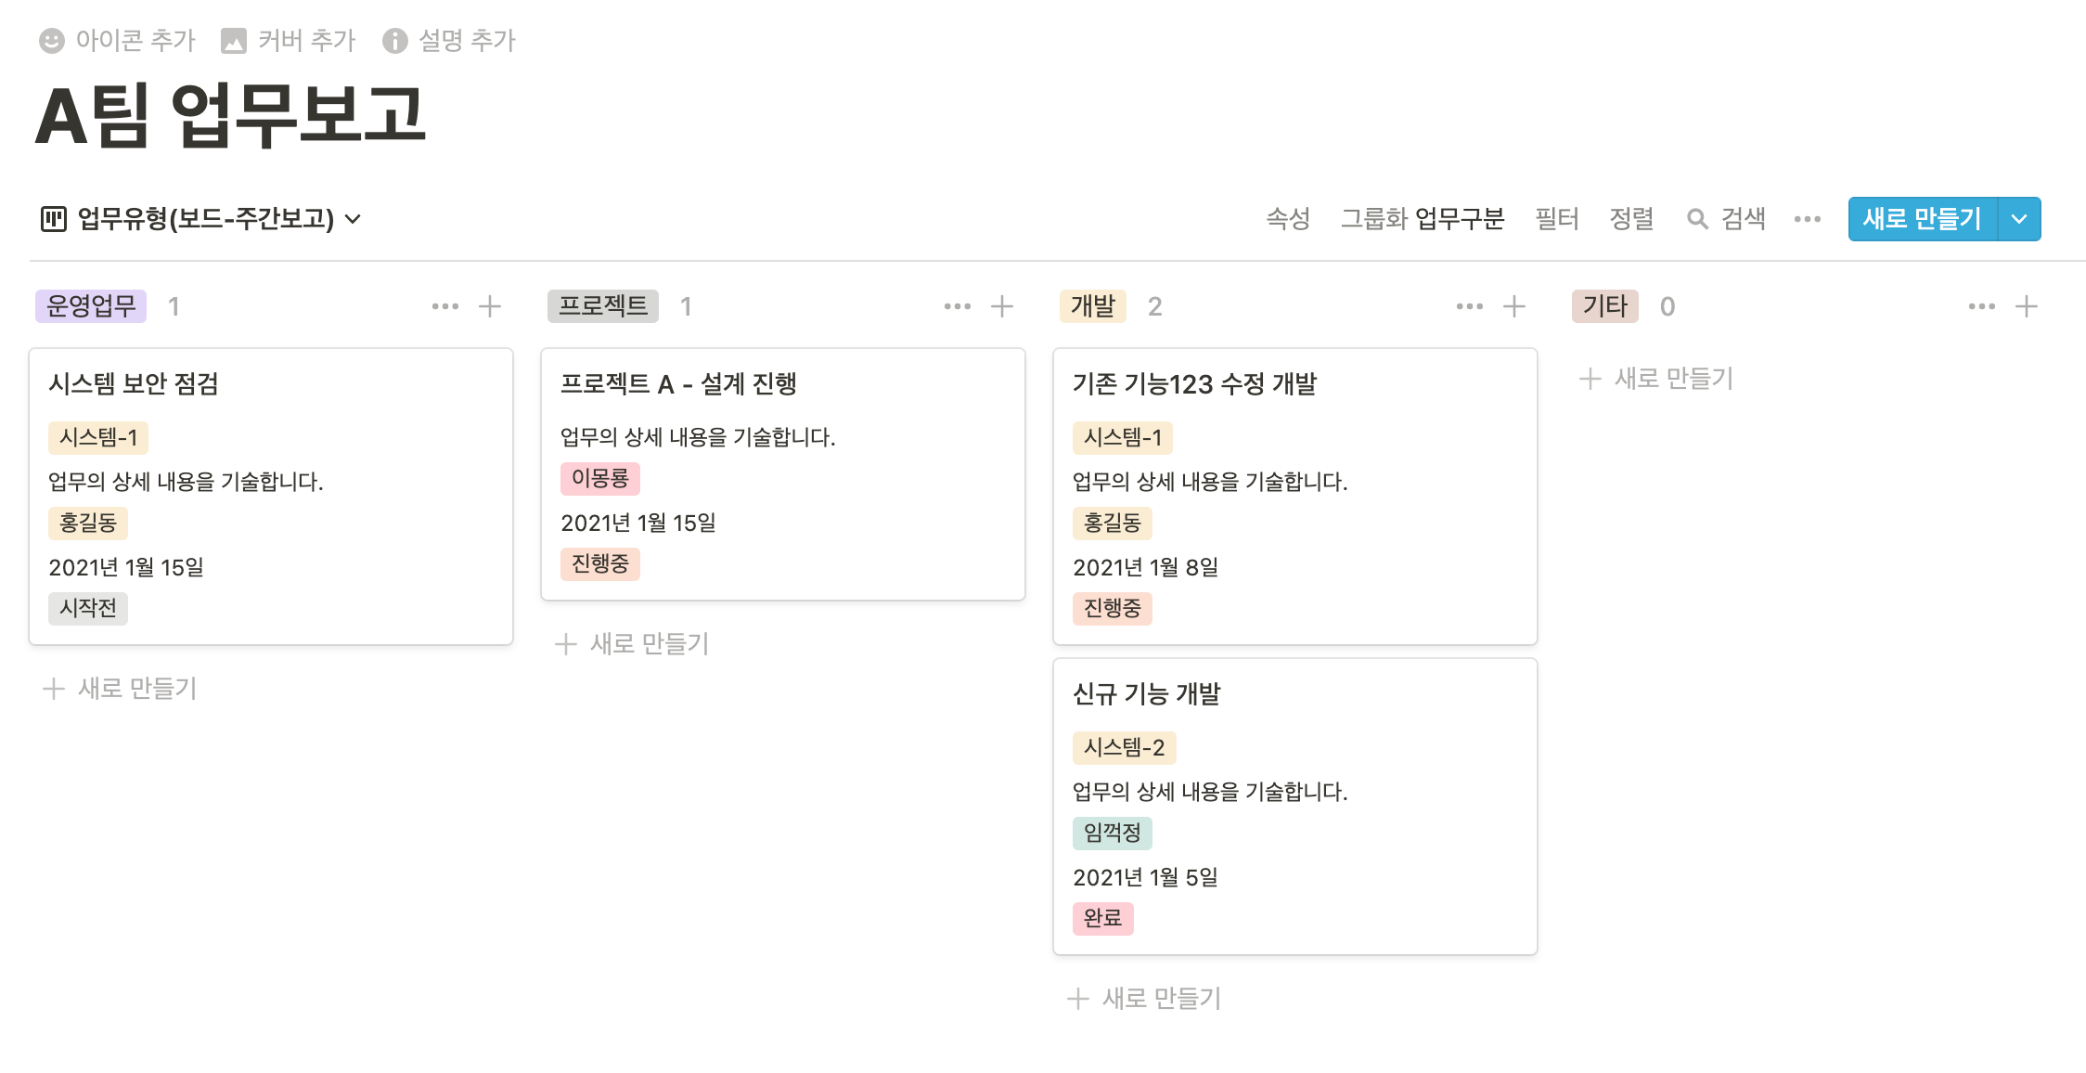Click the smiley icon to add icon
The height and width of the screenshot is (1073, 2086).
pyautogui.click(x=52, y=41)
